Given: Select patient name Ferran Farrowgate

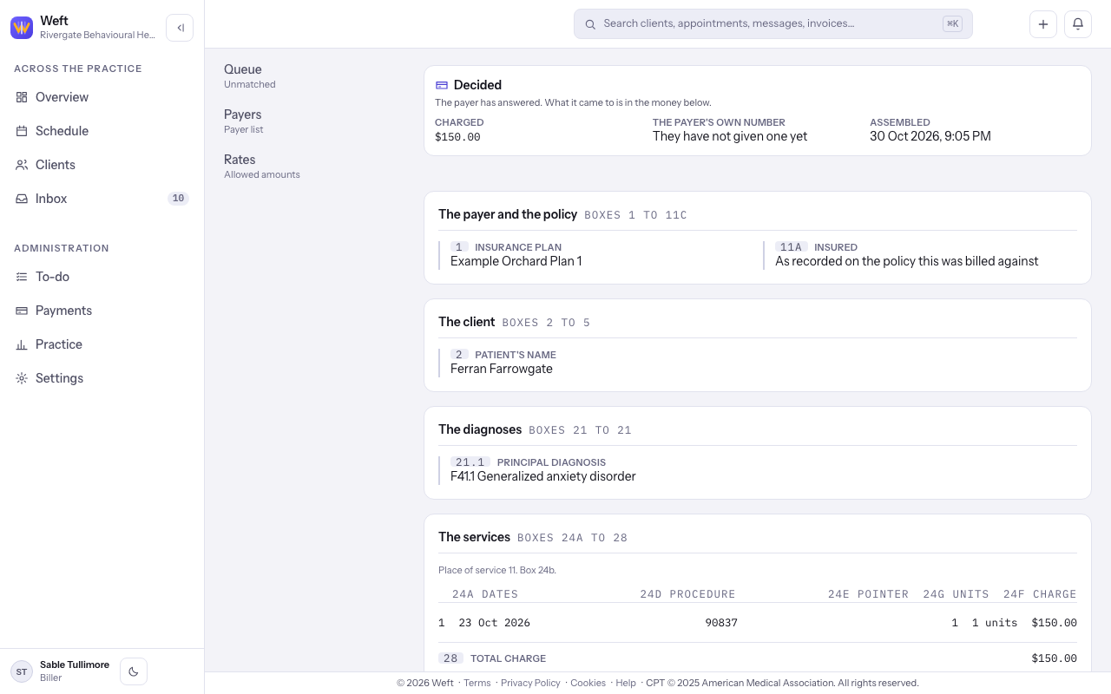Looking at the screenshot, I should [502, 369].
